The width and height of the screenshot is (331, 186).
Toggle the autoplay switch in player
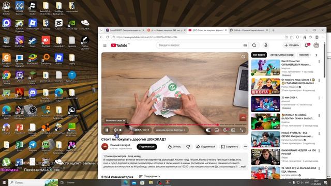click(208, 130)
